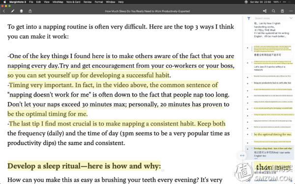This screenshot has height=184, width=295.
Task: Open the Edit menu
Action: pos(38,2)
